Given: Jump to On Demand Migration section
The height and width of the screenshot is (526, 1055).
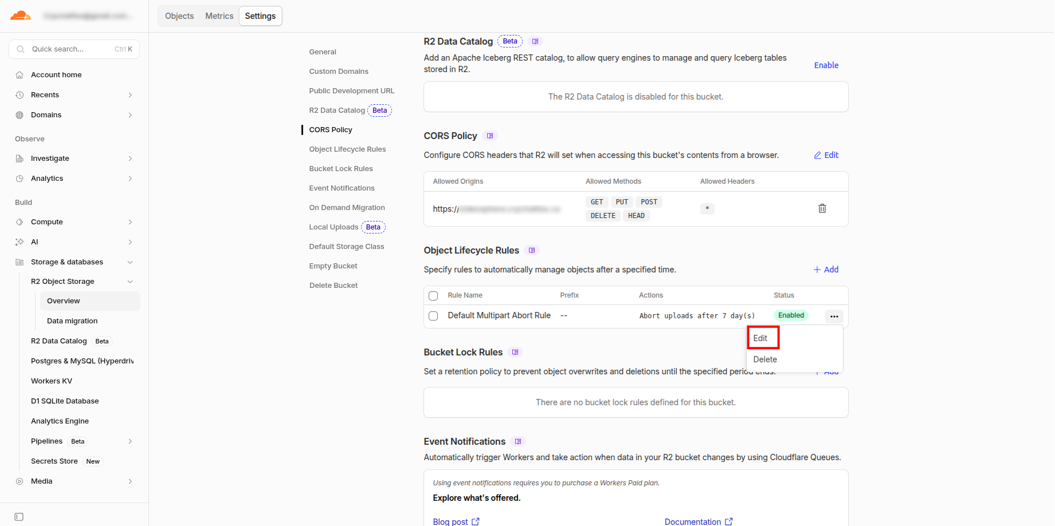Looking at the screenshot, I should tap(347, 208).
